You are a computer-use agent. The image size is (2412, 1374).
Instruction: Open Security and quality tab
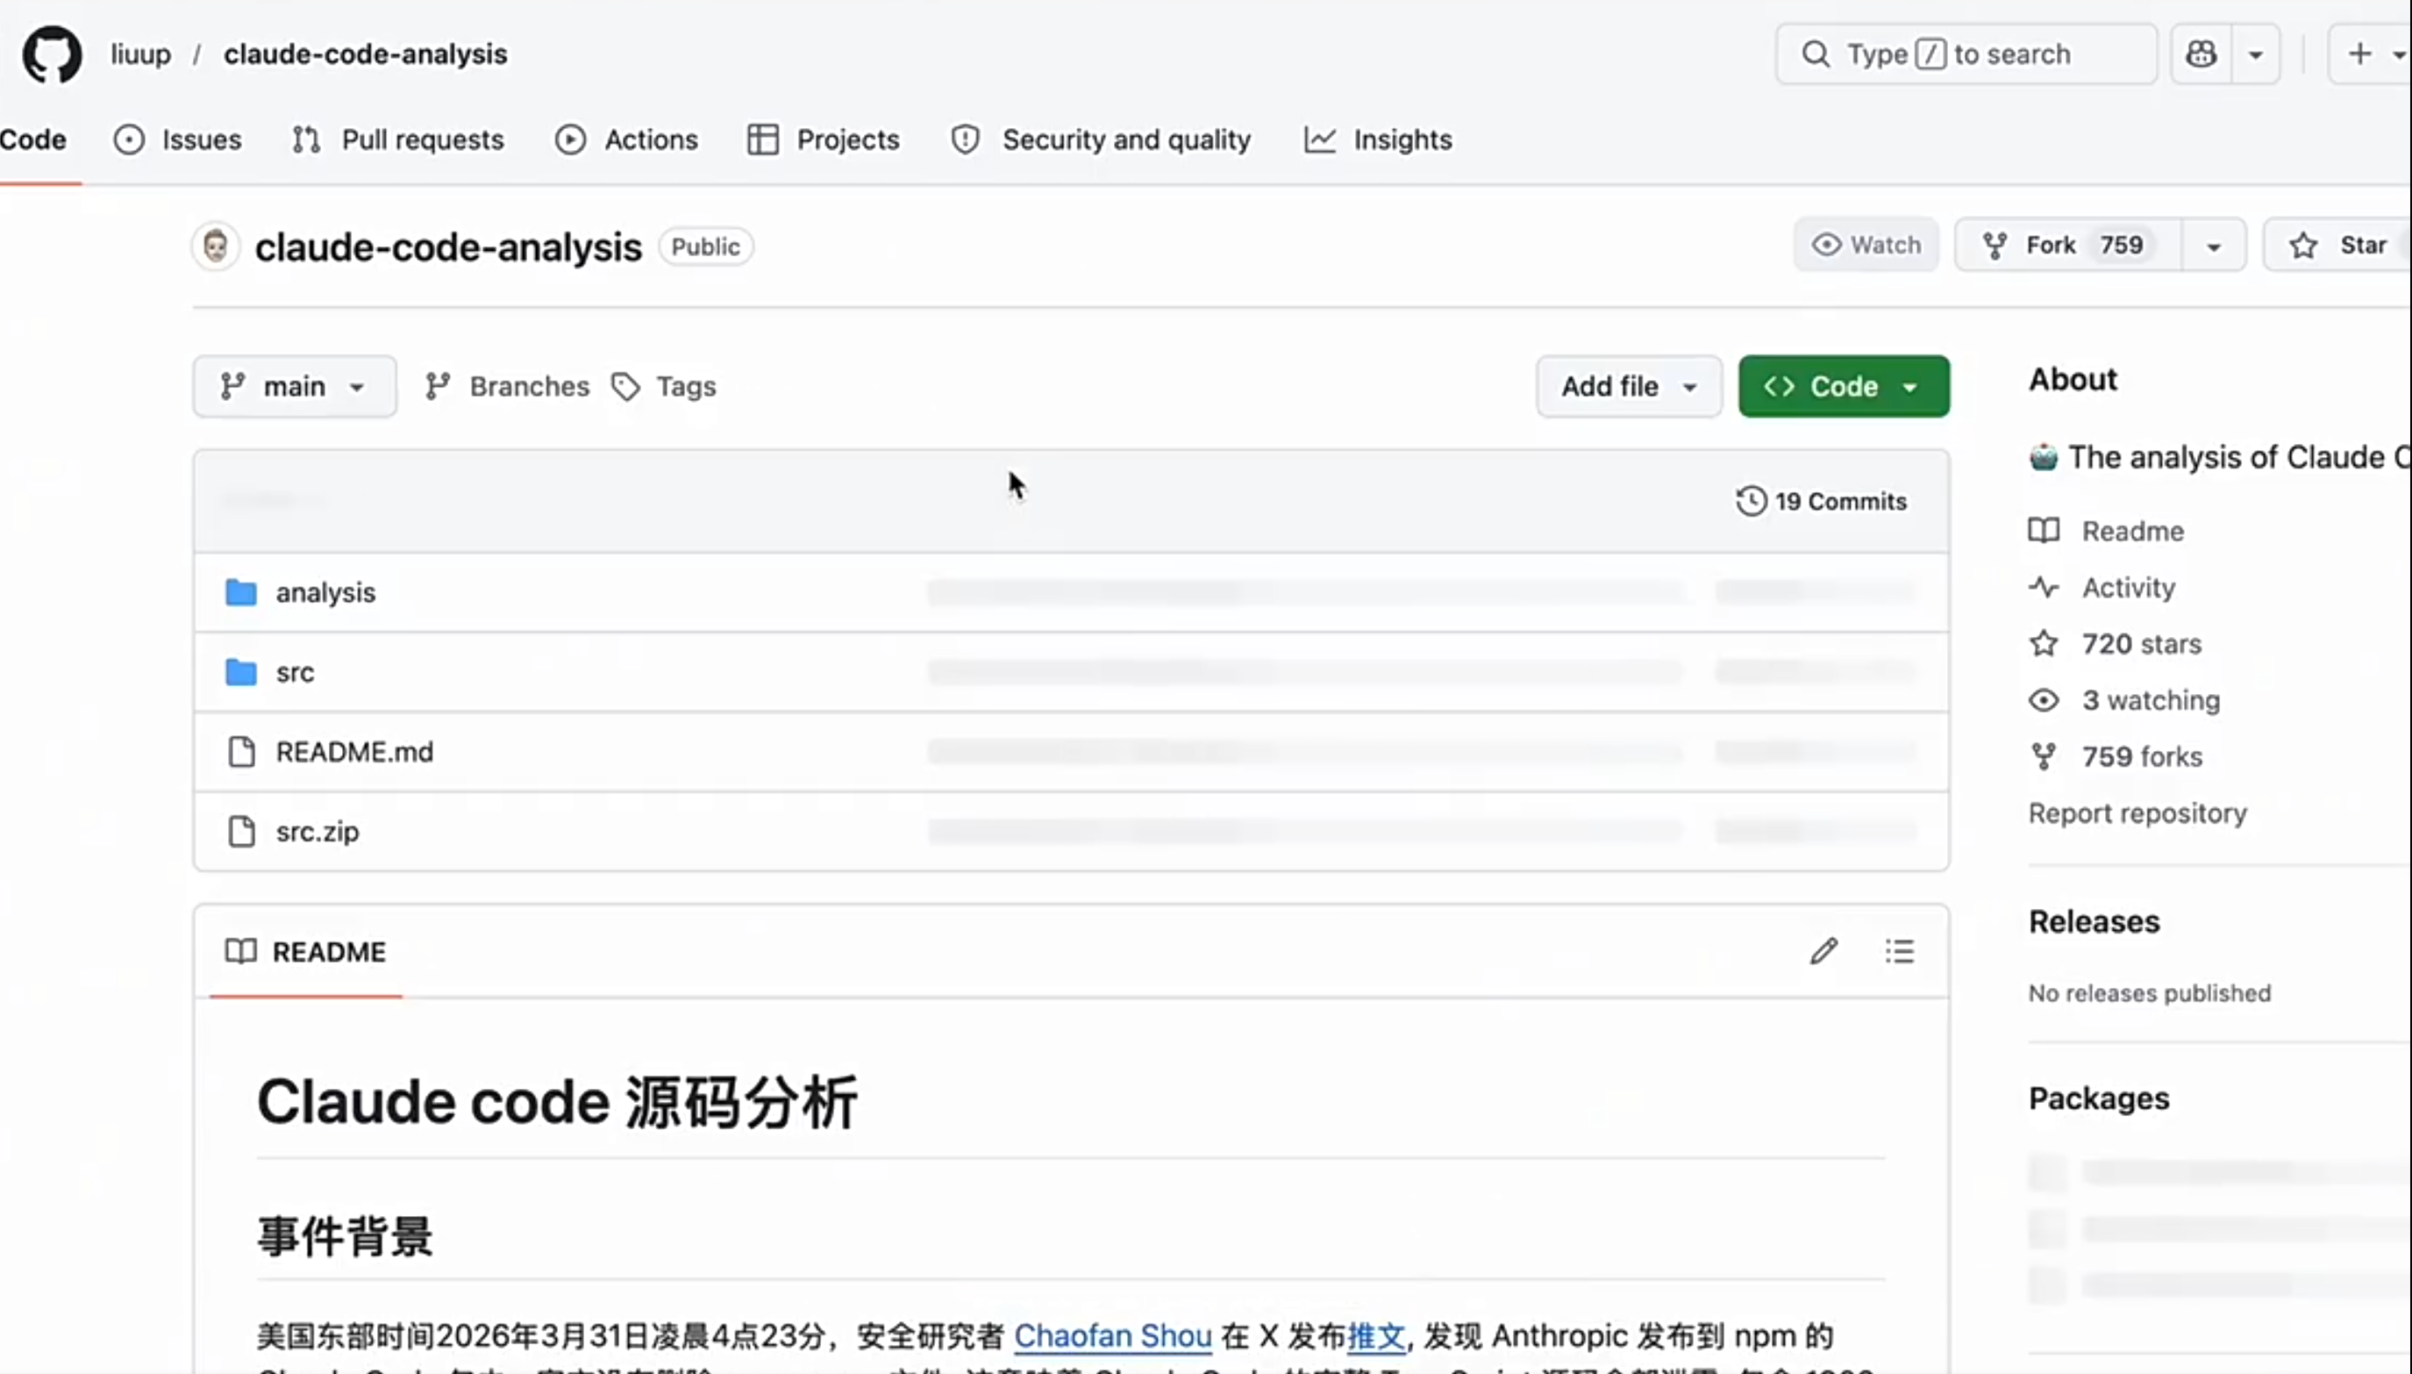pyautogui.click(x=1101, y=140)
